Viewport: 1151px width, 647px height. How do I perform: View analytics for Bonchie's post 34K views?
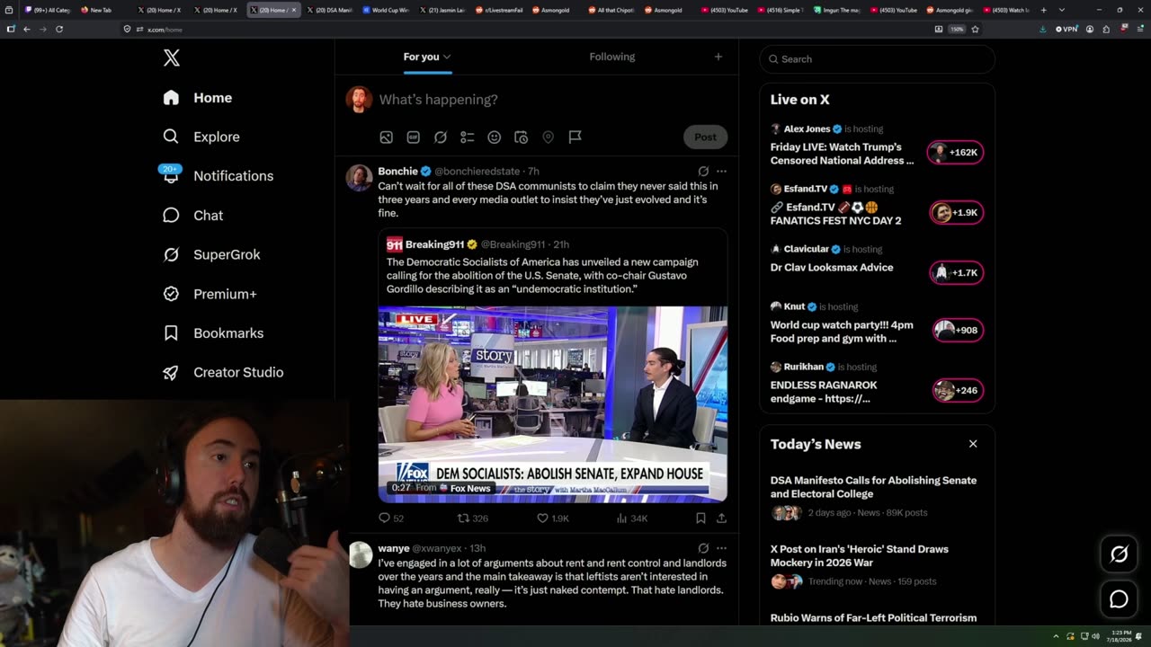[x=632, y=518]
